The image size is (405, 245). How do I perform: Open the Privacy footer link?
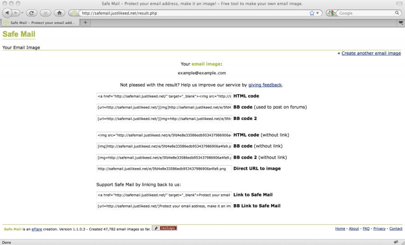click(379, 229)
